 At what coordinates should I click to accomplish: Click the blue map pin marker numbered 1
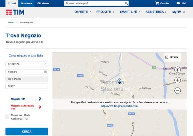(x=119, y=81)
